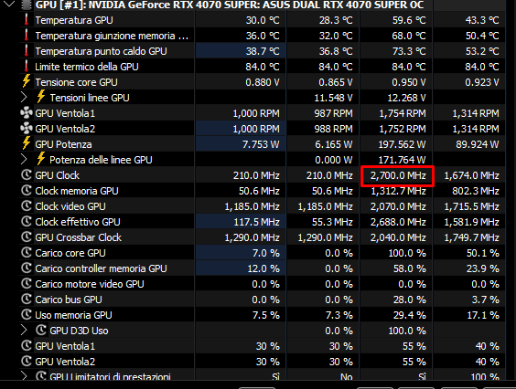Select Clock effettivo GPU label
Viewport: 516px width, 389px height.
pos(78,222)
